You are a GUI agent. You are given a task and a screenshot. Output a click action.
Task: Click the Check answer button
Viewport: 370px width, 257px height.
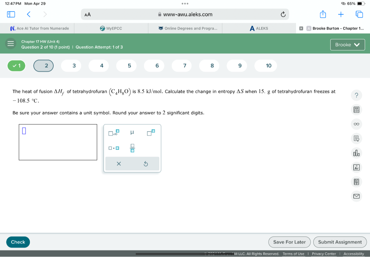click(x=18, y=242)
